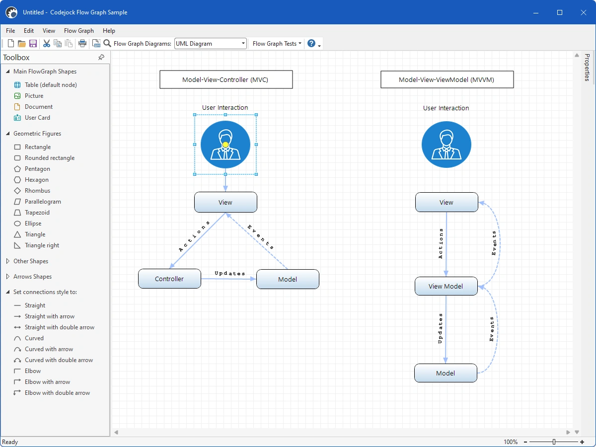Image resolution: width=596 pixels, height=447 pixels.
Task: Select the MVVM user avatar picture
Action: [446, 146]
